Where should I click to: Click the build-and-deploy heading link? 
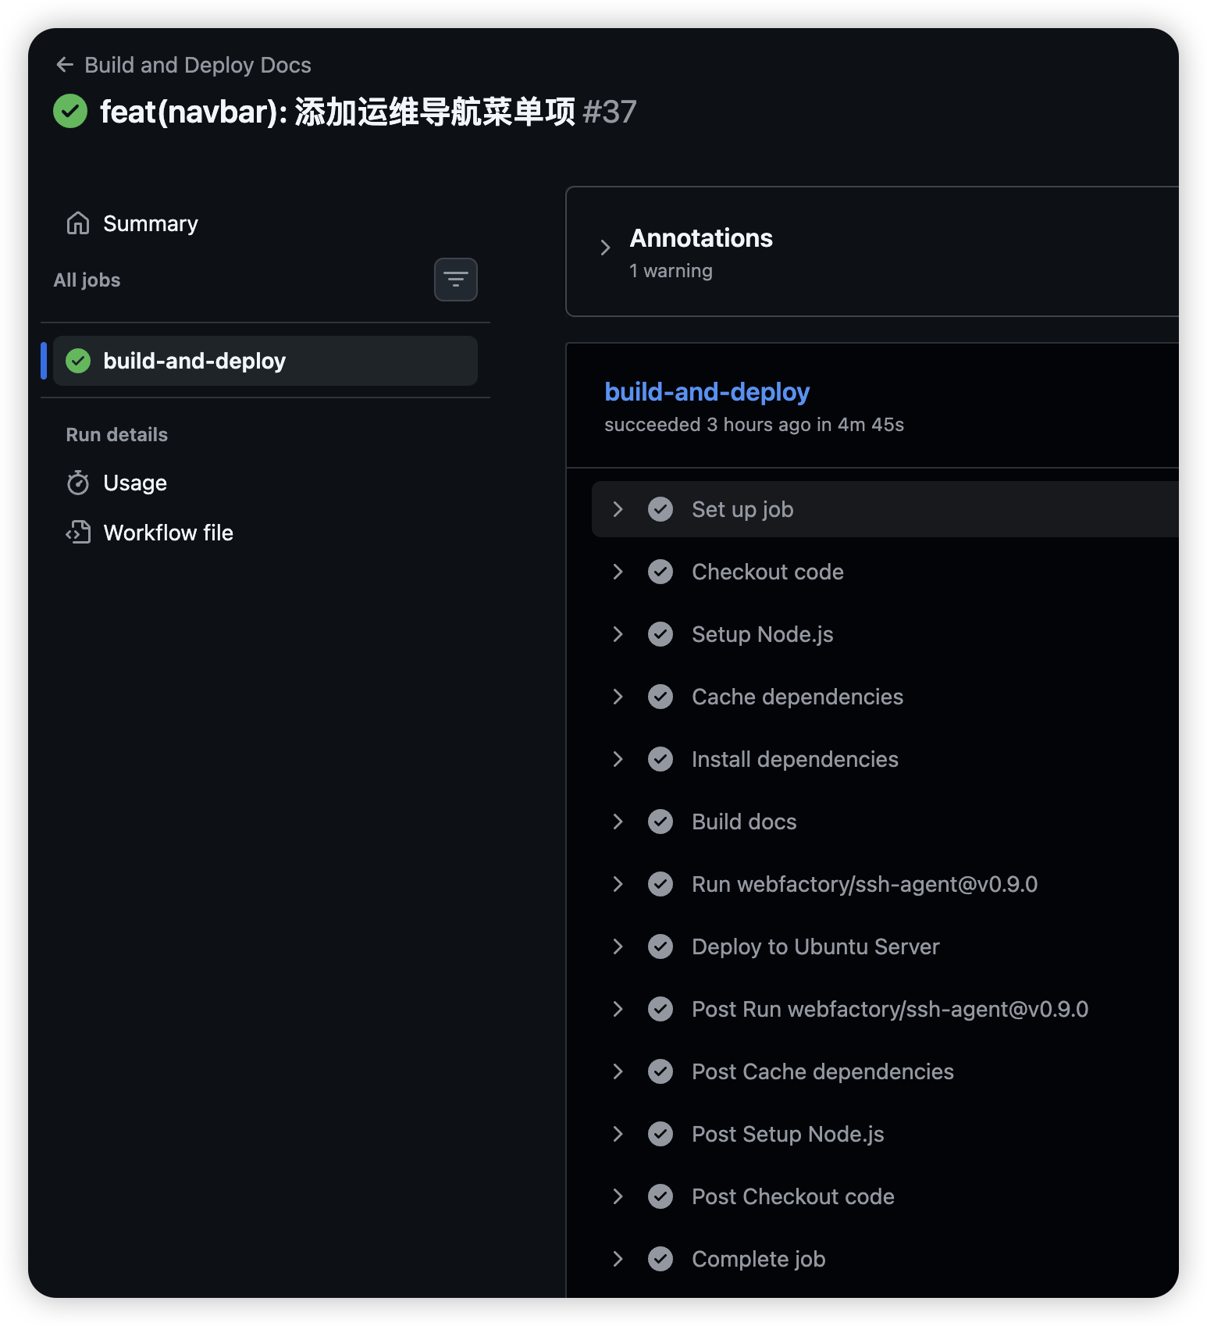coord(707,392)
